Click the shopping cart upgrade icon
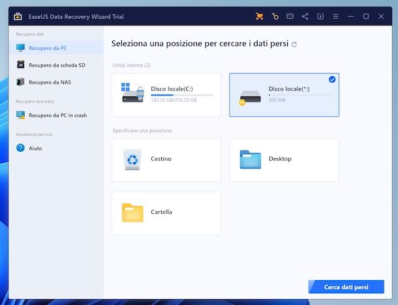398x305 pixels. pyautogui.click(x=260, y=16)
